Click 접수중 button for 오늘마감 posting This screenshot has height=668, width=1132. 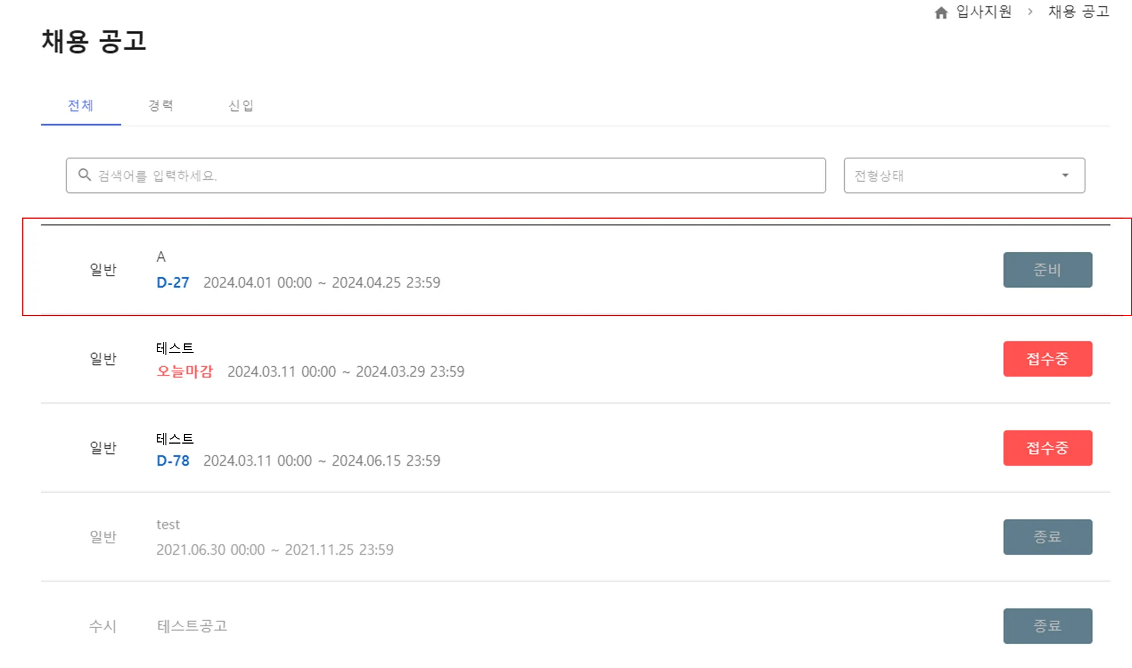coord(1047,359)
